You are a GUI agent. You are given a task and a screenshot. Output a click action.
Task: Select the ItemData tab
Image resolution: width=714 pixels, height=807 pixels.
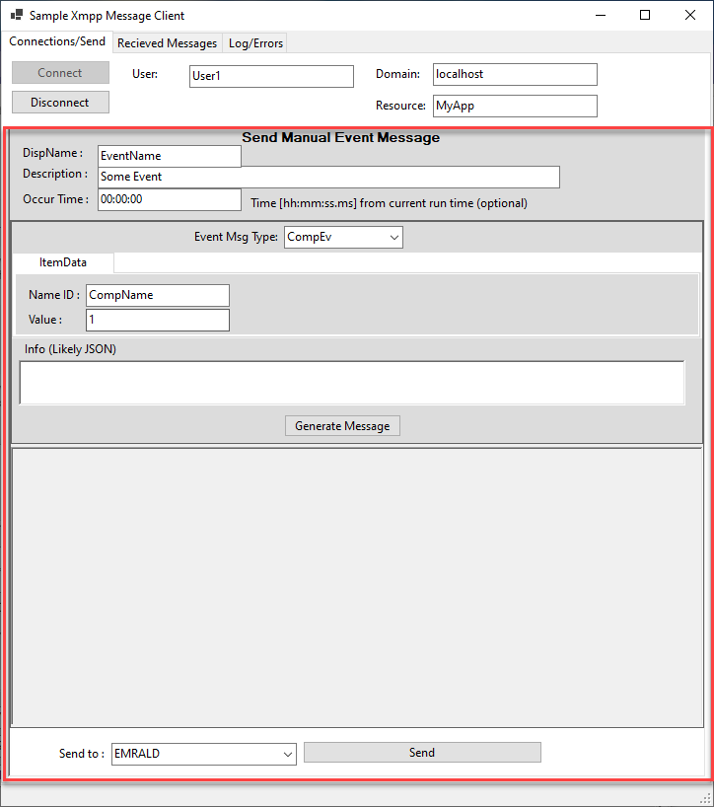coord(63,262)
